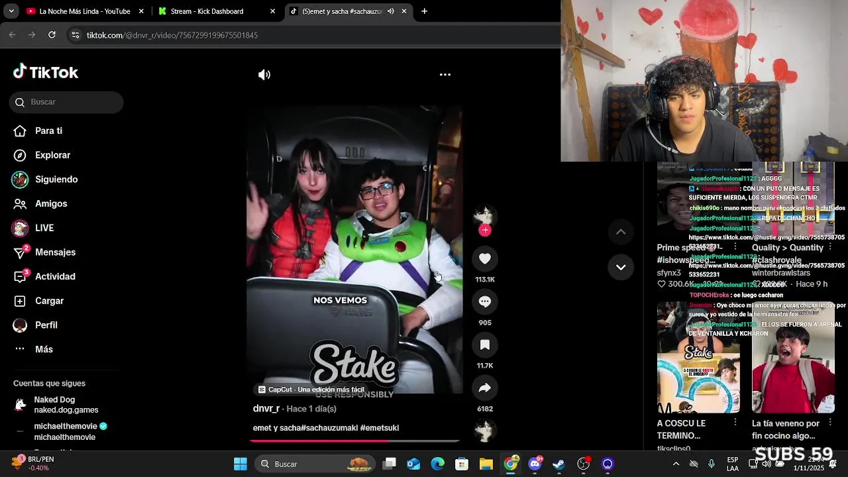Viewport: 848px width, 477px height.
Task: Open Microsoft Edge from the taskbar
Action: tap(438, 464)
